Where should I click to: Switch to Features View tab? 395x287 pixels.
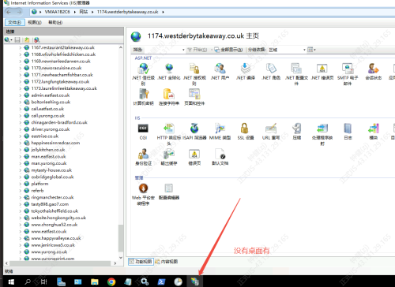[141, 262]
